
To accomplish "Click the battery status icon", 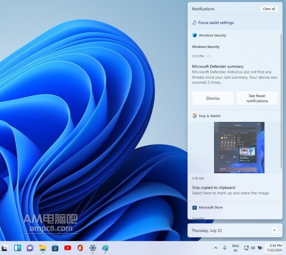I will tap(260, 248).
